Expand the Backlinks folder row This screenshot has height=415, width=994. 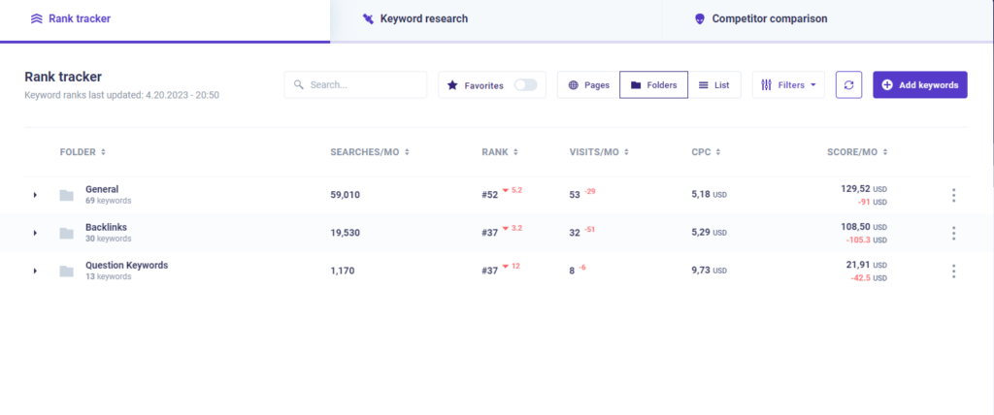pyautogui.click(x=36, y=233)
